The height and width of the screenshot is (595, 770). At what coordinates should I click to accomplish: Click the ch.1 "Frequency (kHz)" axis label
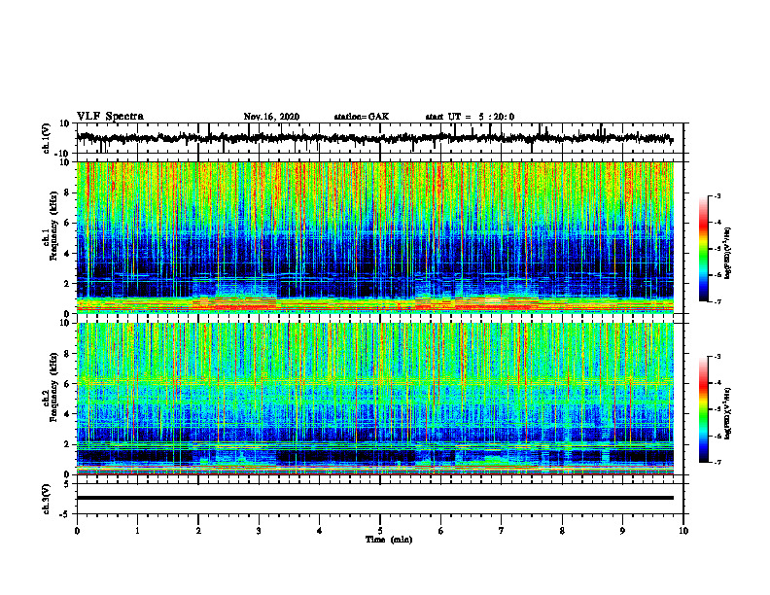tap(53, 227)
